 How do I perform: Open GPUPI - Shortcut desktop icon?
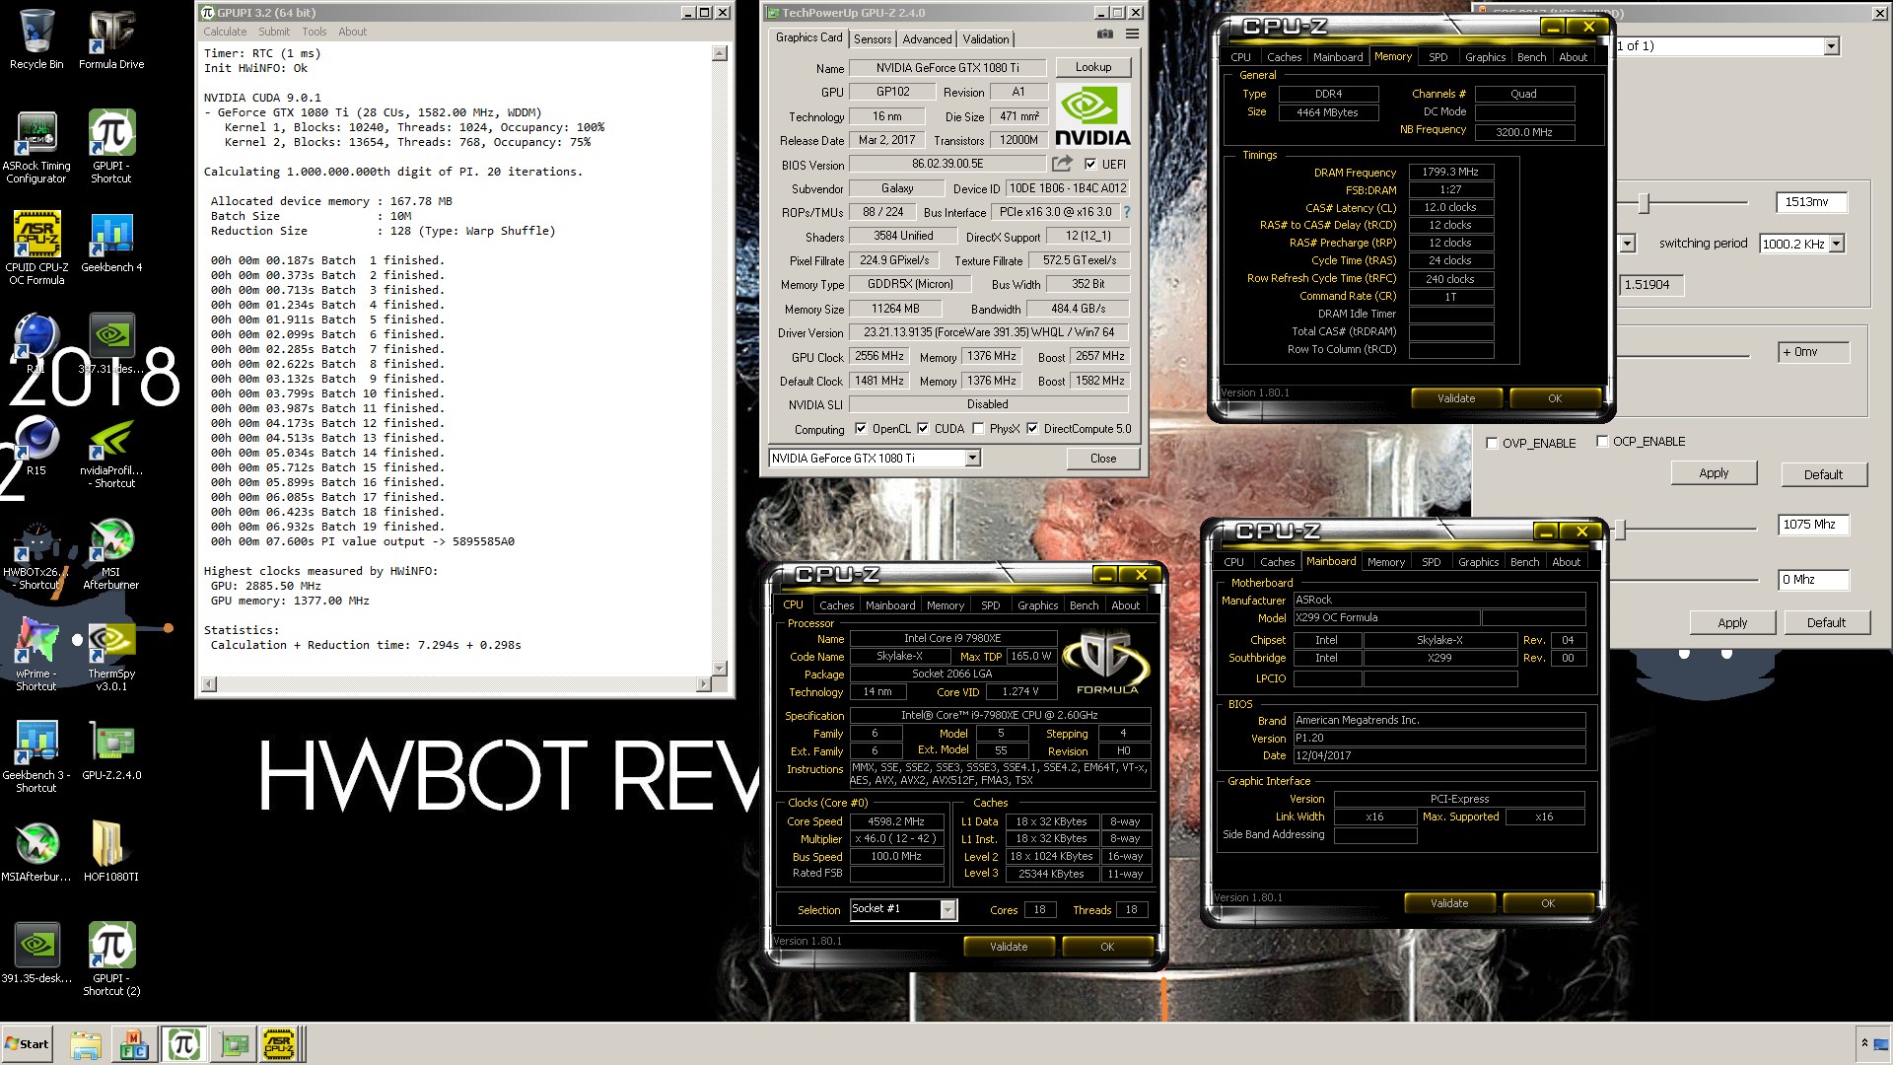(111, 147)
